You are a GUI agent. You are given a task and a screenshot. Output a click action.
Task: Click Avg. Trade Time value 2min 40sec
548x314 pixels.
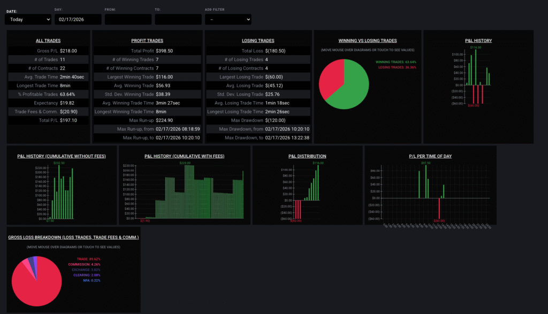[x=72, y=77]
